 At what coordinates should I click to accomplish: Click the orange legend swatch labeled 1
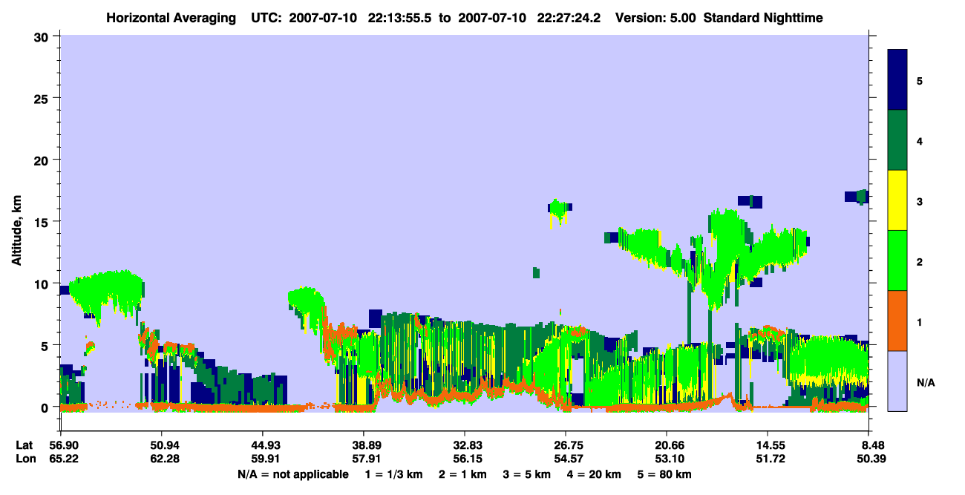point(898,321)
